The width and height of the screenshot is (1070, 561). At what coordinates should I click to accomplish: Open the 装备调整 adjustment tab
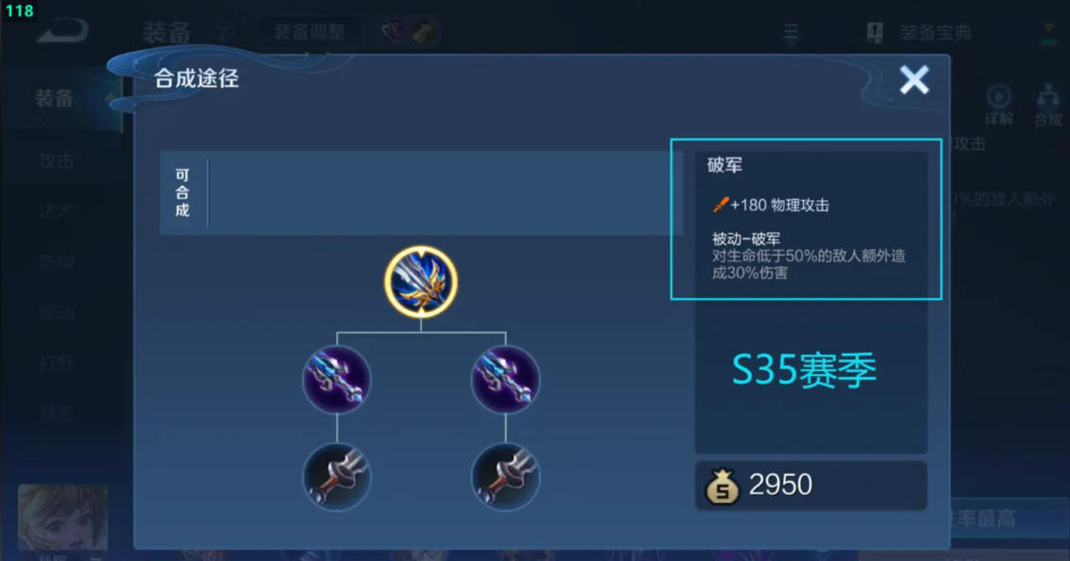[309, 32]
